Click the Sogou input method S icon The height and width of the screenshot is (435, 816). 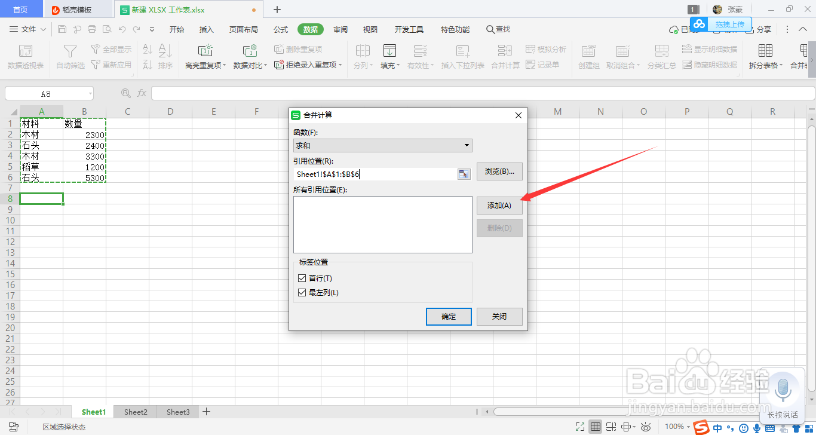[703, 427]
